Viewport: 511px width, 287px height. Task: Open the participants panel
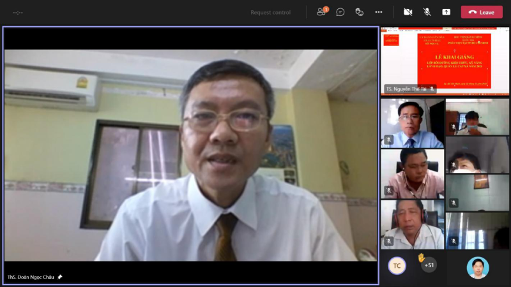point(322,12)
